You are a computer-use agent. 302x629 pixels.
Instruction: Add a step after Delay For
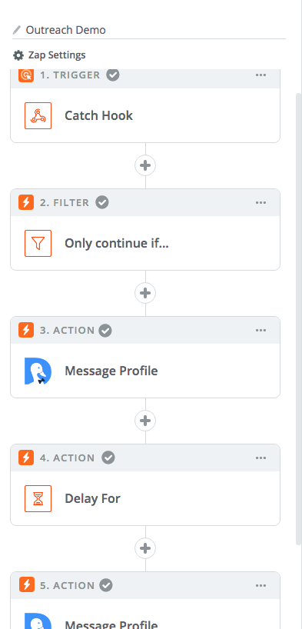(145, 548)
